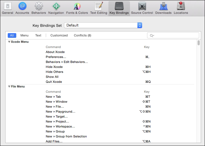Click the ⌘H key for Hide Xcode
This screenshot has height=146, width=205.
click(x=148, y=67)
